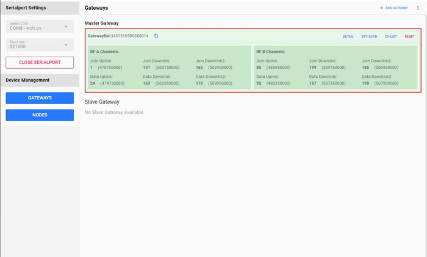Open the Baud rate dropdown arrow
Viewport: 427px width, 257px height.
point(66,45)
